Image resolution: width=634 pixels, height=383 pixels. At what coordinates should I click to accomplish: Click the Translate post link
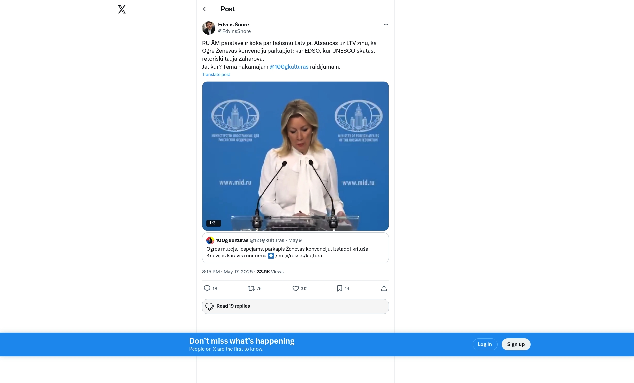[x=216, y=75]
